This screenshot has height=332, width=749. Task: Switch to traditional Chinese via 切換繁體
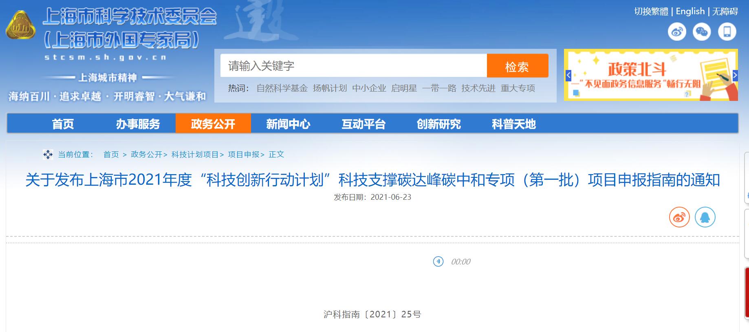pos(651,11)
